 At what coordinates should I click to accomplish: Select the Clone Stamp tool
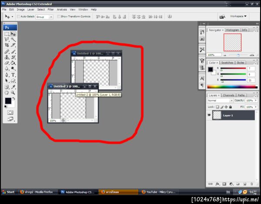point(7,57)
